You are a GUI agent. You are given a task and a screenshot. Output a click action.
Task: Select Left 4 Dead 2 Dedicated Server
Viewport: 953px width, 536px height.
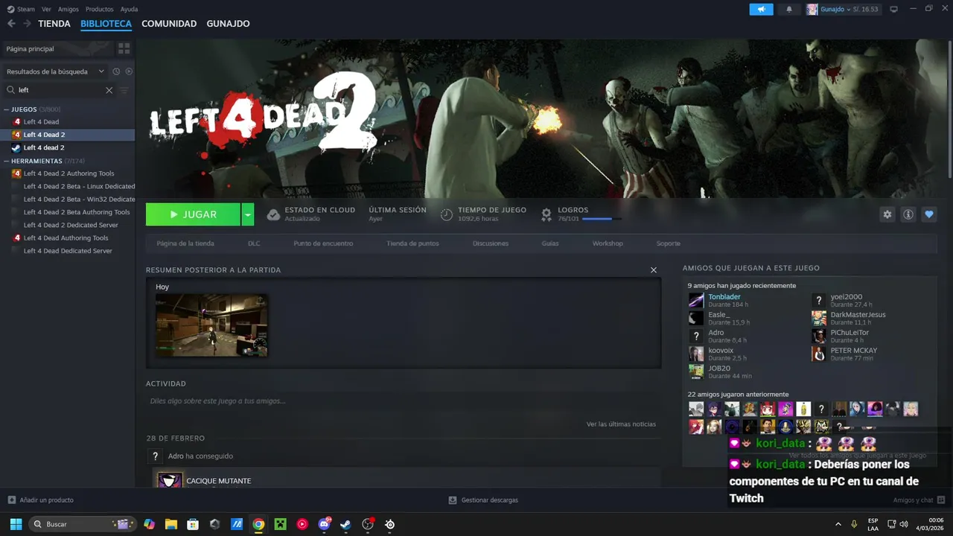point(68,225)
